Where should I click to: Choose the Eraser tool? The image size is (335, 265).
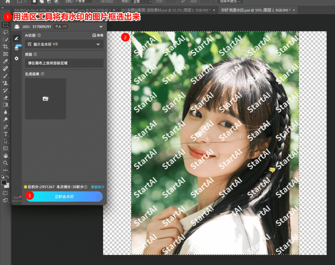tap(5, 97)
